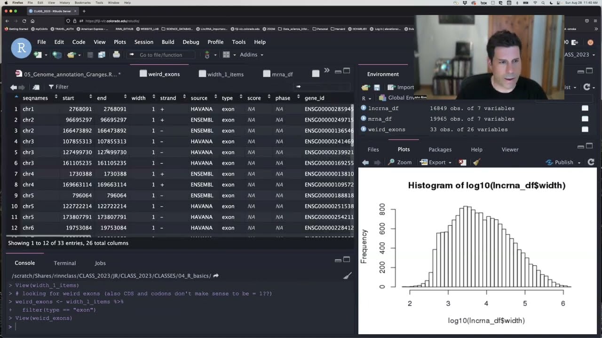Image resolution: width=602 pixels, height=338 pixels.
Task: Click the workspace panes layout icon
Action: coord(226,55)
